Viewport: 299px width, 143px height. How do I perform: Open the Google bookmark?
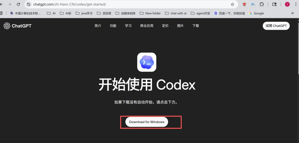pyautogui.click(x=256, y=13)
